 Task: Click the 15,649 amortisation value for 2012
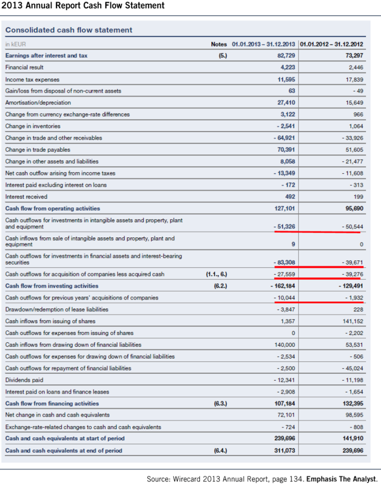[354, 103]
